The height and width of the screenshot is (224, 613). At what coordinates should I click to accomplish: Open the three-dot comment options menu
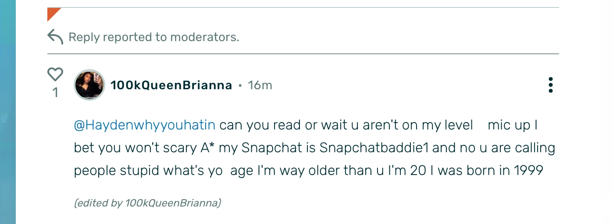click(550, 85)
